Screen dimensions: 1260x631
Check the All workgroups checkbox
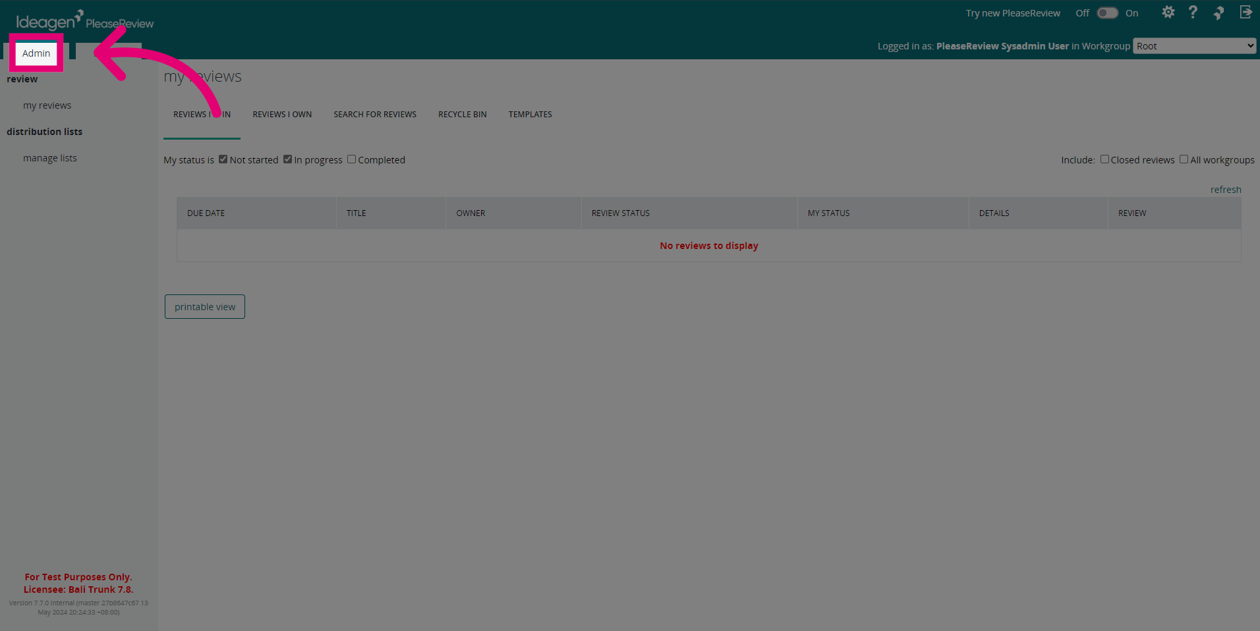[x=1184, y=159]
